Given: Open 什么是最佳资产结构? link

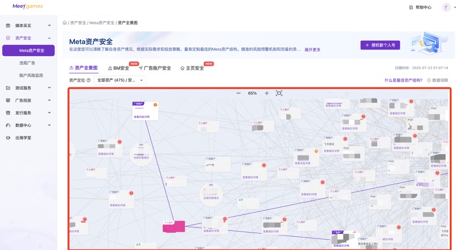Looking at the screenshot, I should tap(404, 80).
